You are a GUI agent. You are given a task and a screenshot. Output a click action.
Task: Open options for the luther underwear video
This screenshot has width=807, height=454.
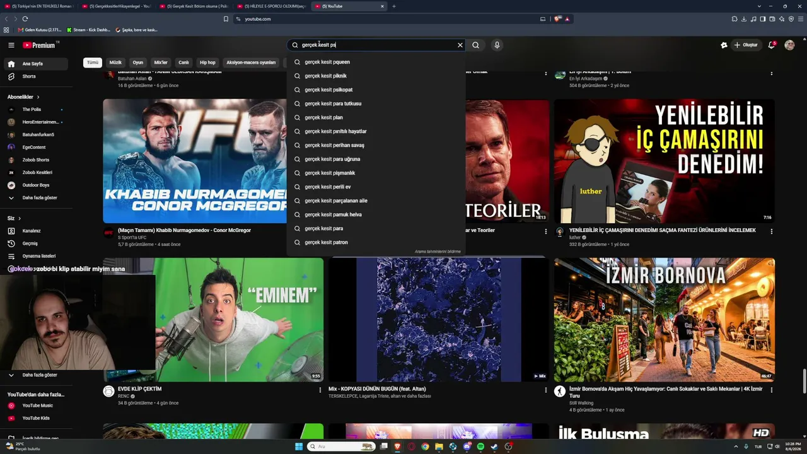[x=771, y=231]
